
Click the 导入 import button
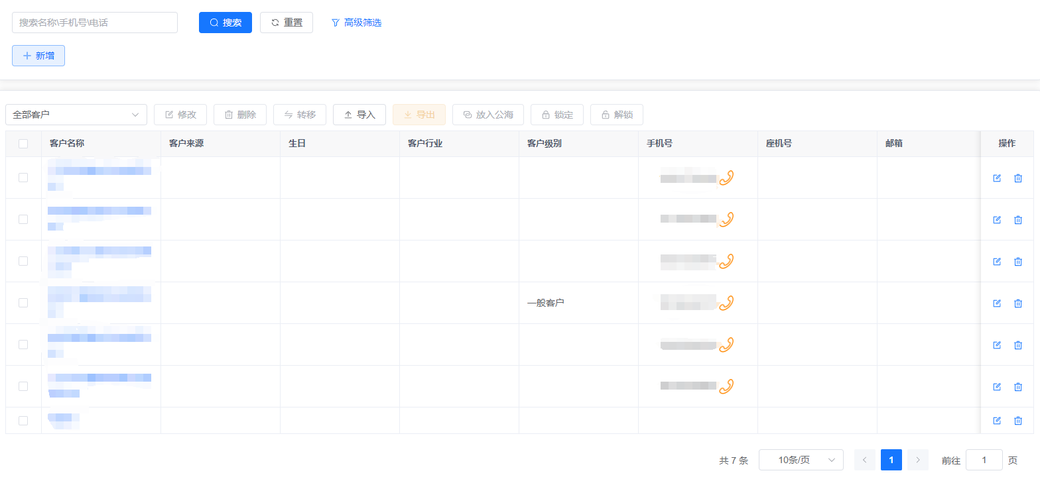coord(359,115)
